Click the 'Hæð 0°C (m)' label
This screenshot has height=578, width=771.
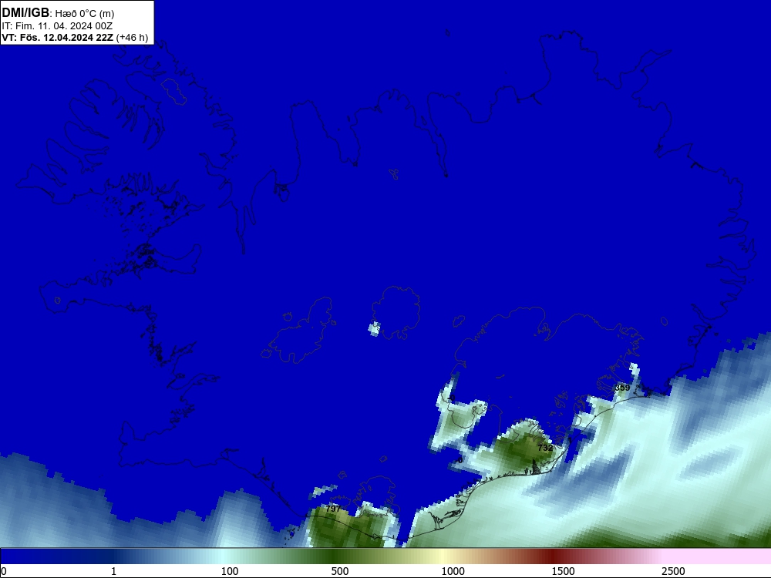click(85, 14)
